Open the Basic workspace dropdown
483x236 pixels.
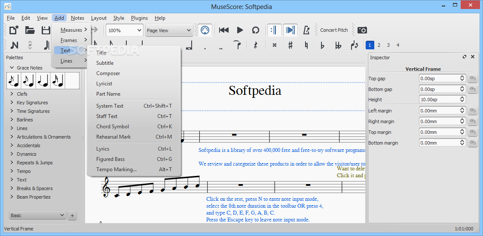click(x=37, y=215)
